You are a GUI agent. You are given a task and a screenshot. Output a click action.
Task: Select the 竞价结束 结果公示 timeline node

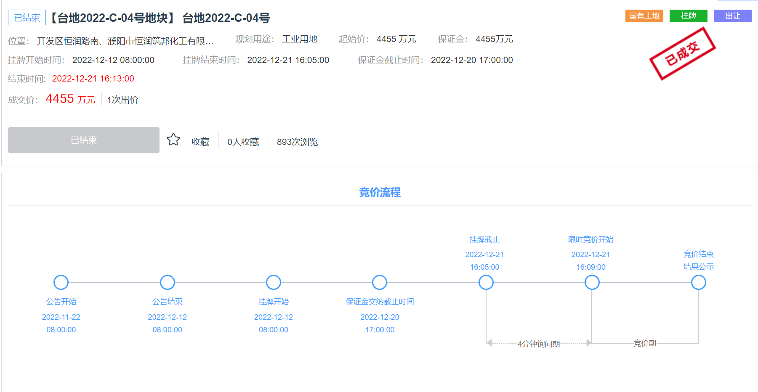pos(699,282)
